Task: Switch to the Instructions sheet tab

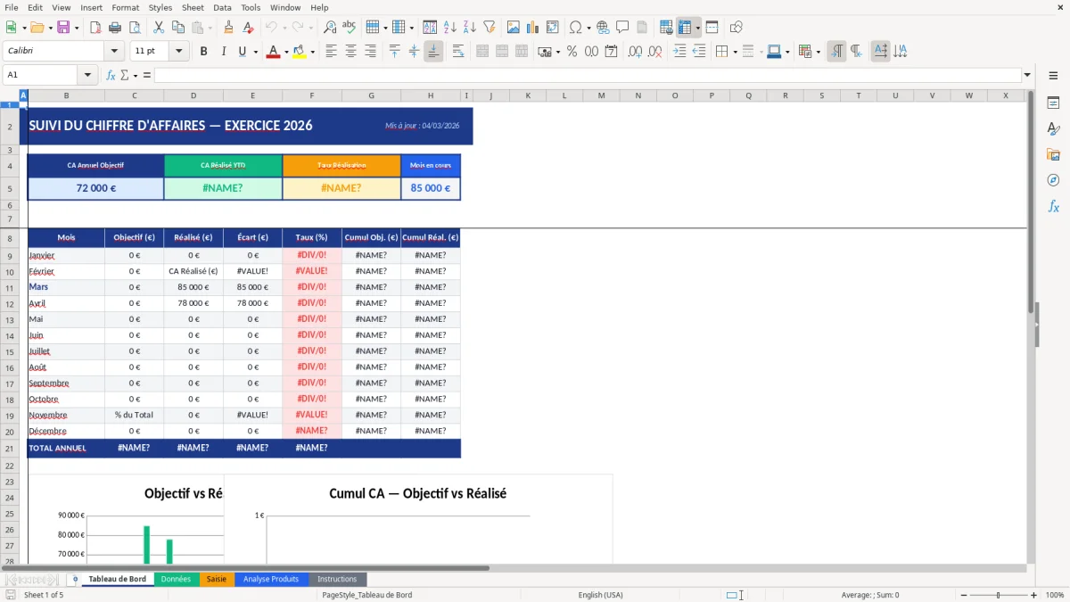Action: 337,580
